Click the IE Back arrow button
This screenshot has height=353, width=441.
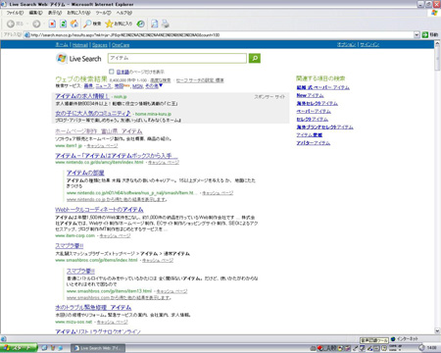11,24
